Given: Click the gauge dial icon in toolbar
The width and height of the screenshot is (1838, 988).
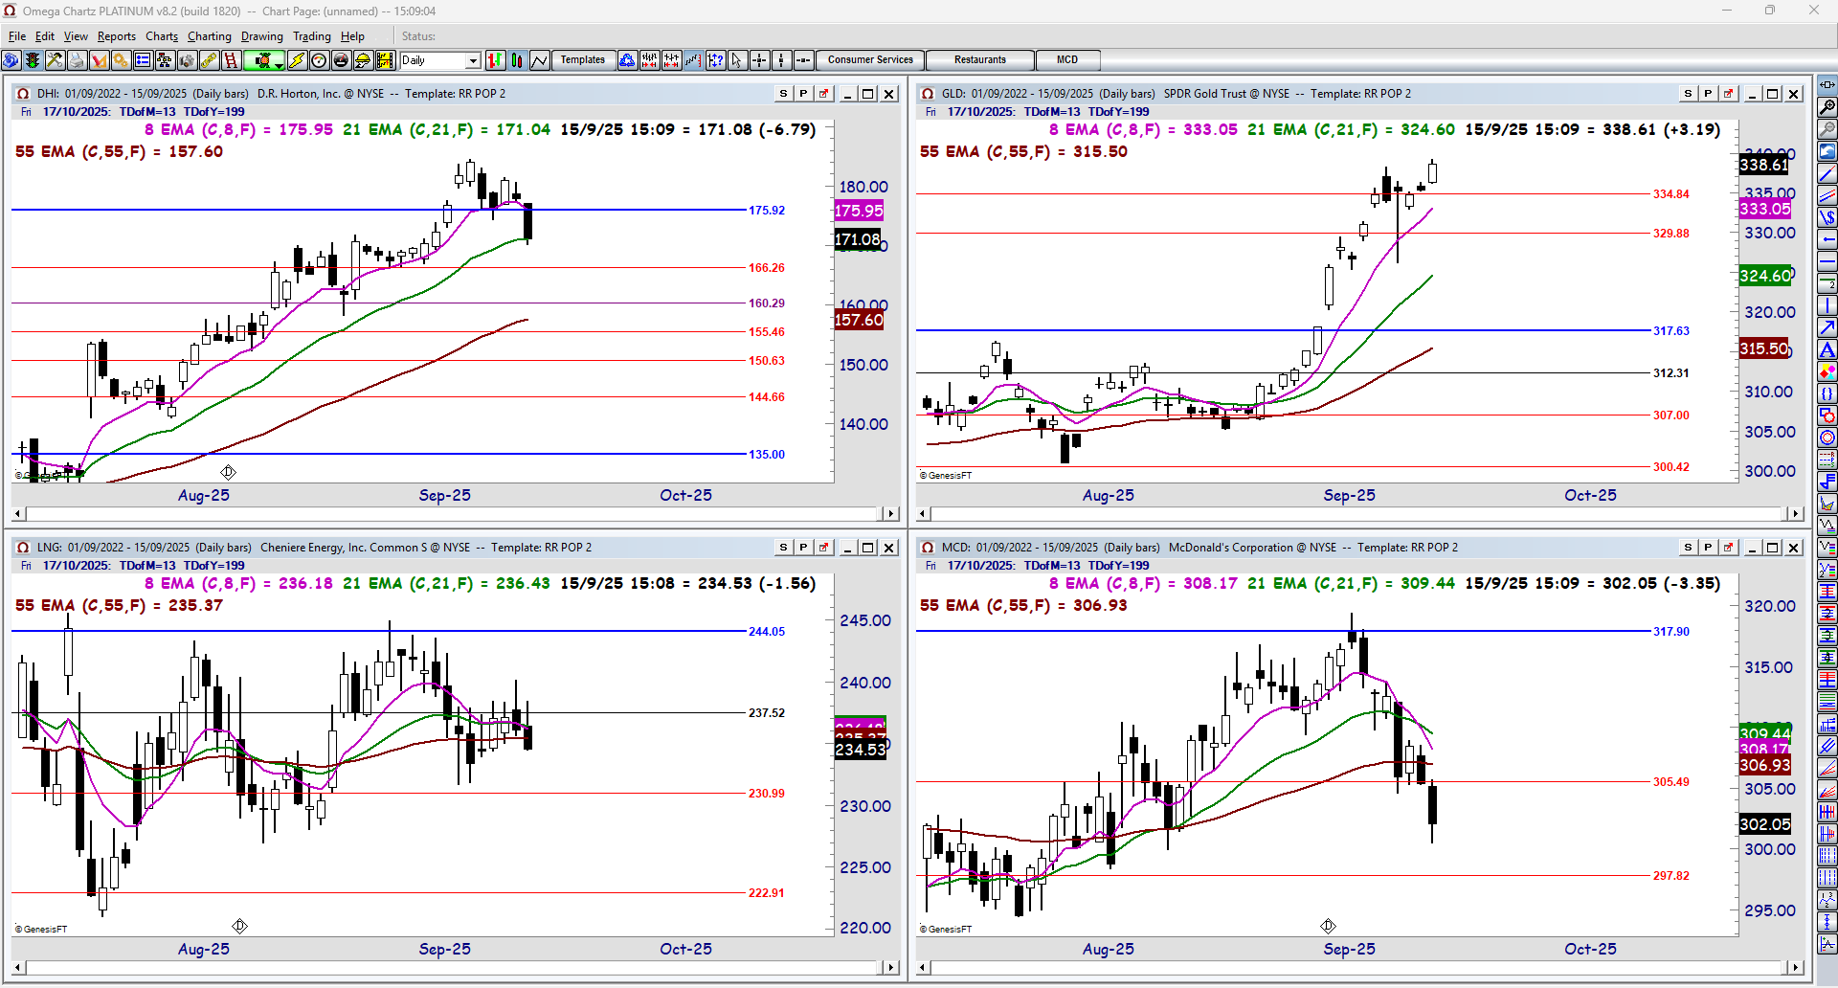Looking at the screenshot, I should coord(319,60).
